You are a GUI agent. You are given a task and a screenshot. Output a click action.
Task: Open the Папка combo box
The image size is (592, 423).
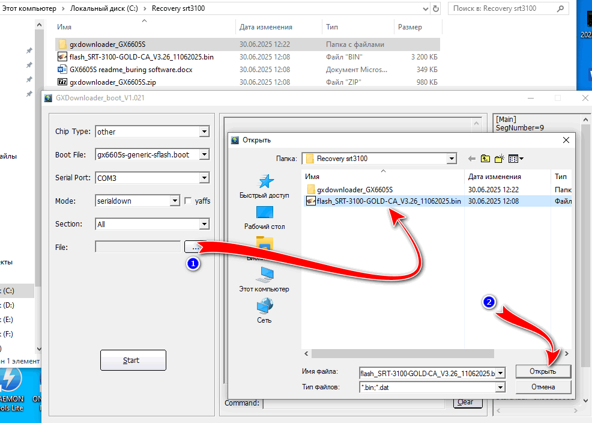[x=452, y=159]
